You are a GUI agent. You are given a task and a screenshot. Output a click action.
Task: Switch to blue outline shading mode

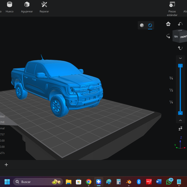[150, 25]
